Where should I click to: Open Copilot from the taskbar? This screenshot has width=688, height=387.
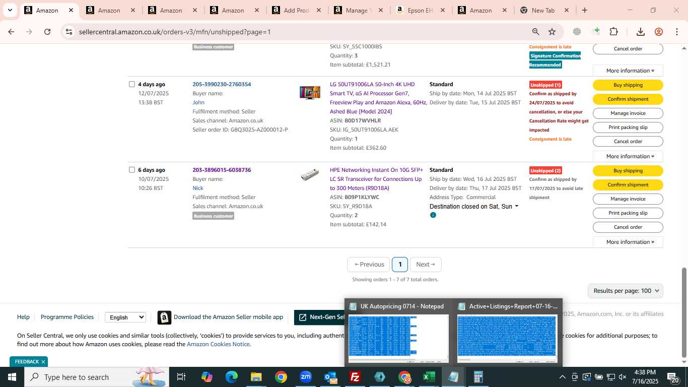(x=207, y=377)
